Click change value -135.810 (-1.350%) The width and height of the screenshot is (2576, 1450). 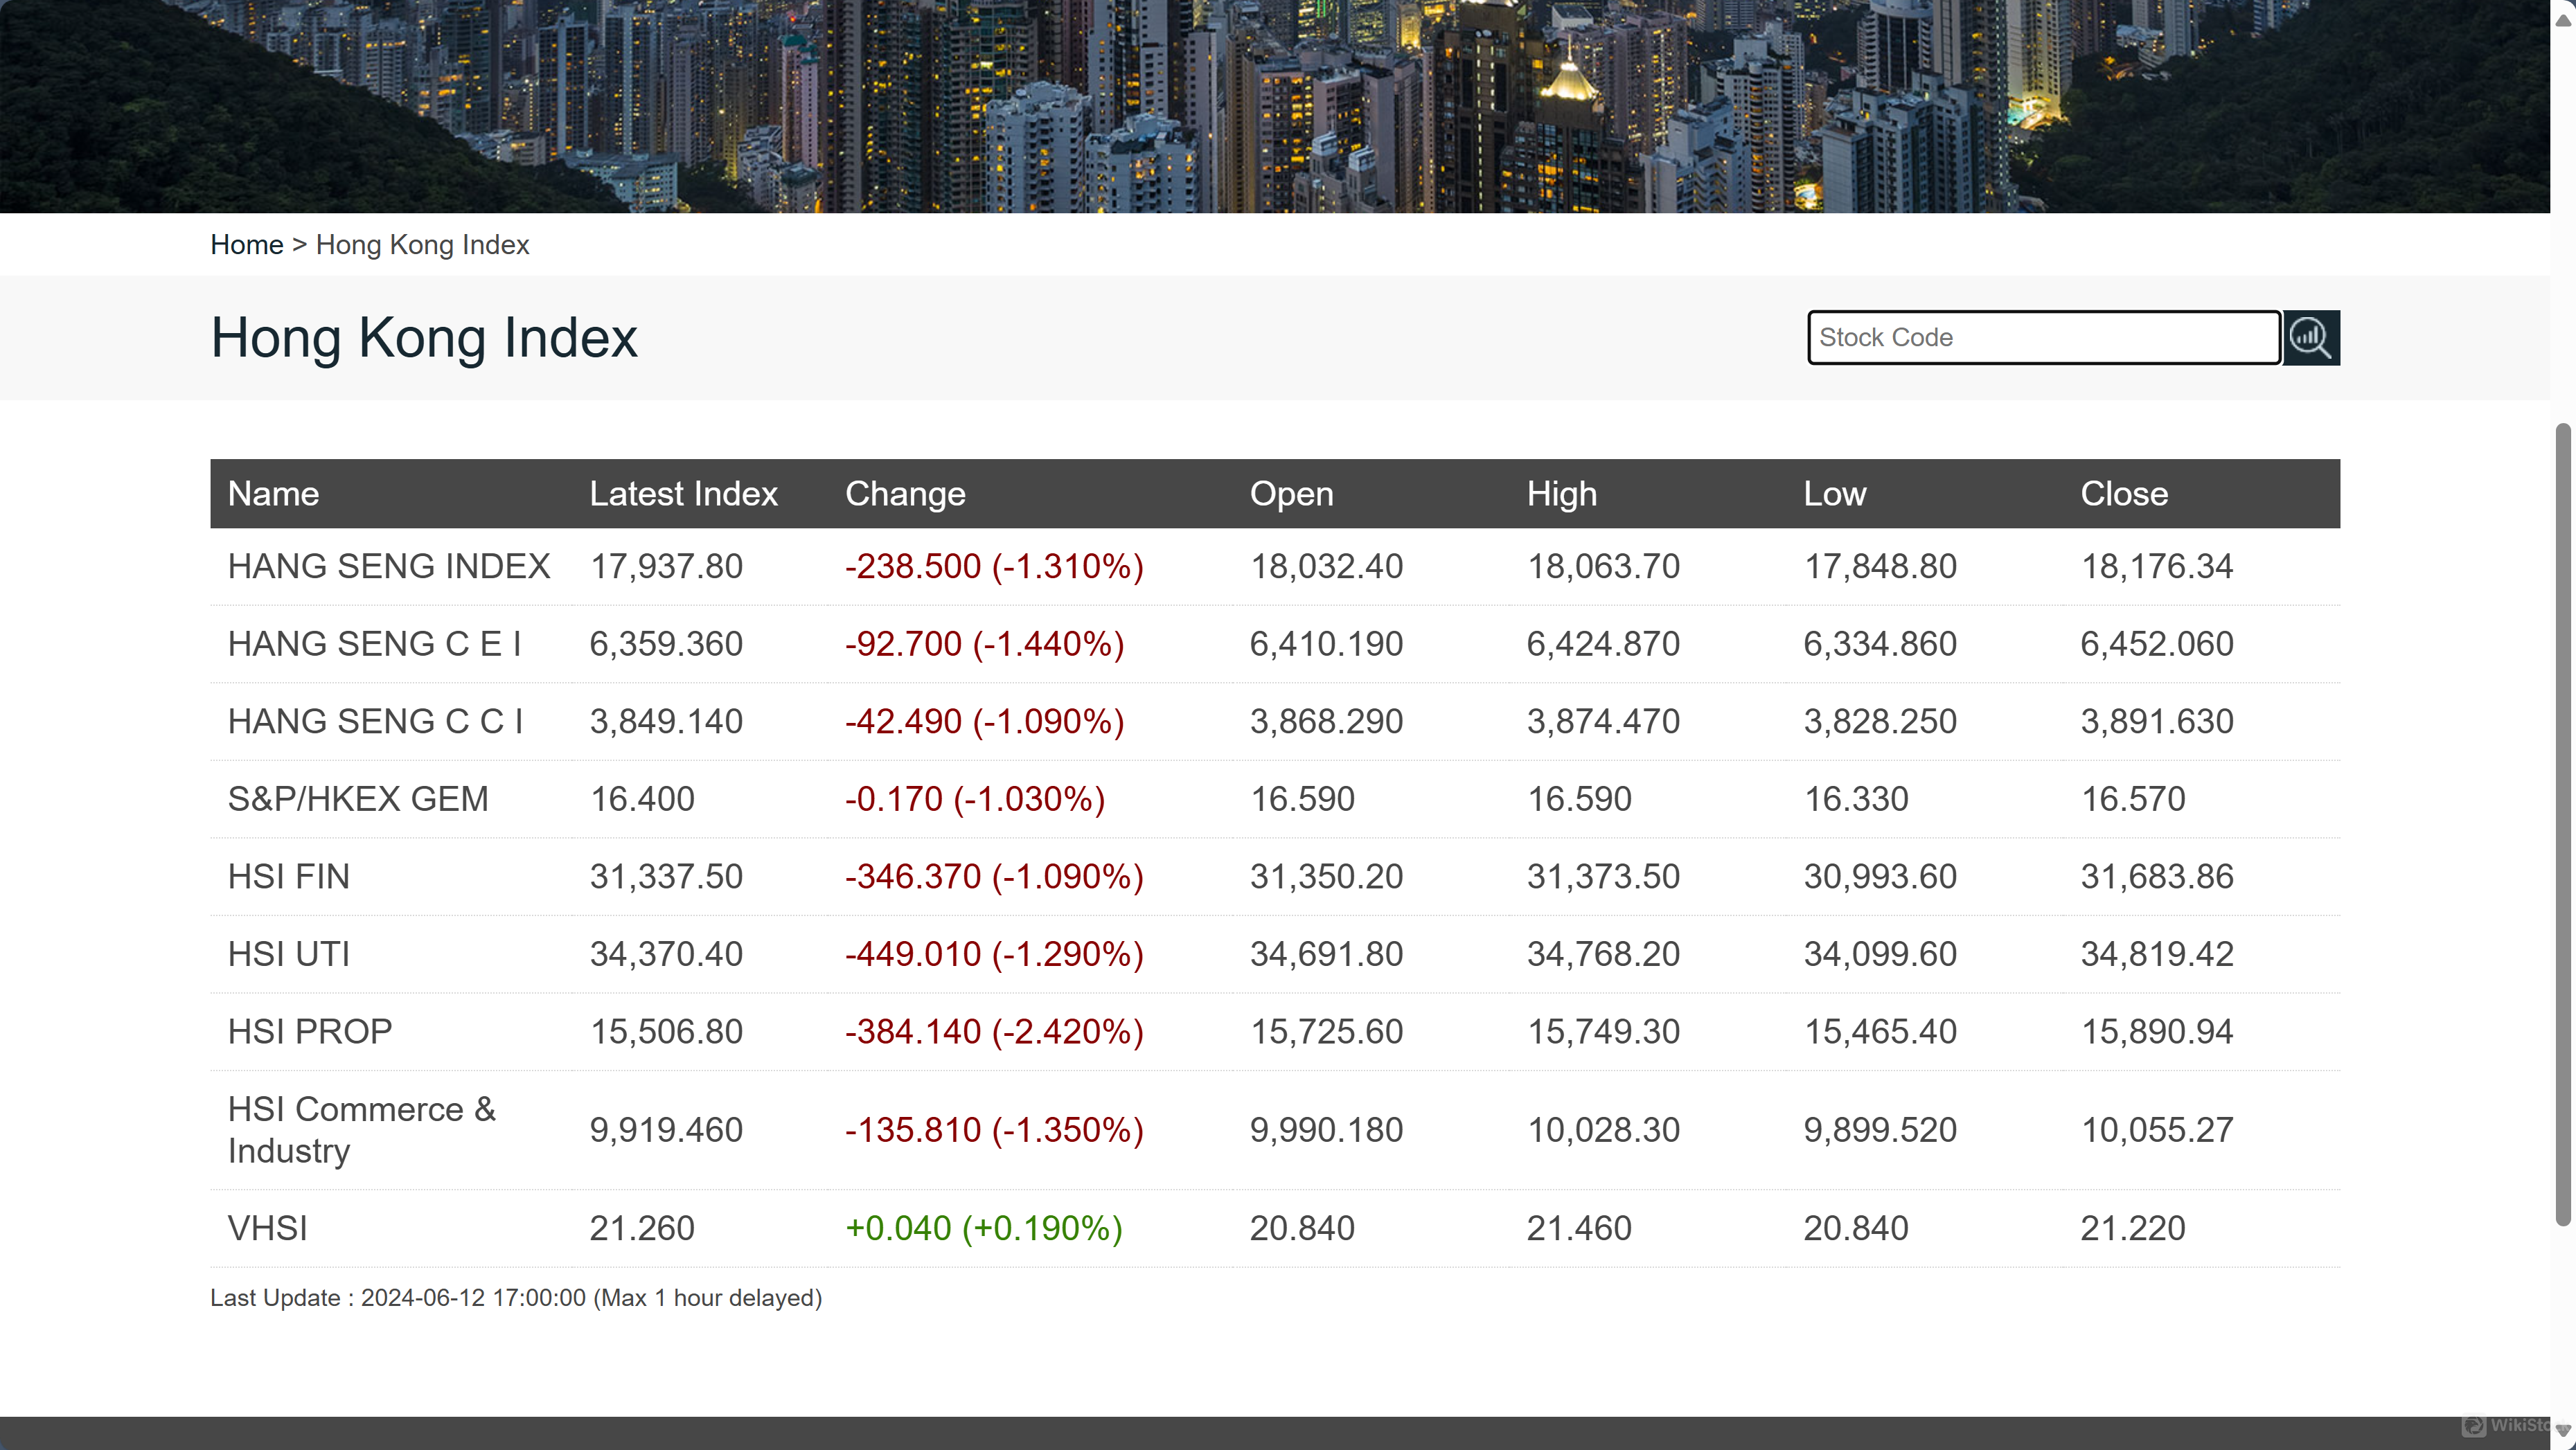coord(994,1130)
